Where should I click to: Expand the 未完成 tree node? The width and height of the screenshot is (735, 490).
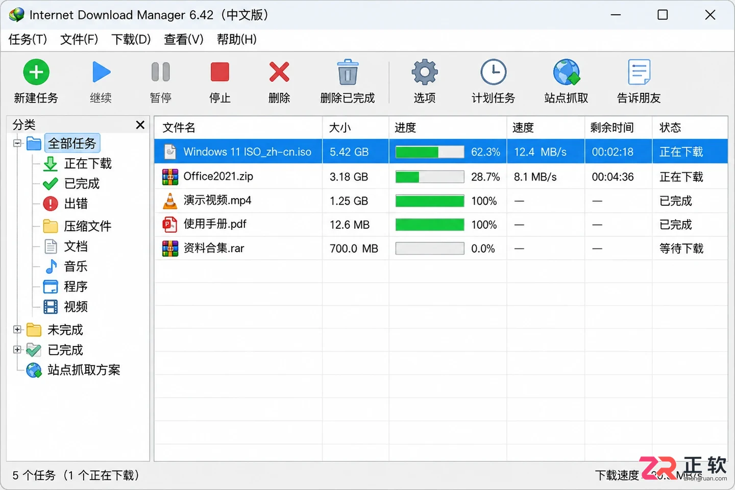pyautogui.click(x=17, y=330)
